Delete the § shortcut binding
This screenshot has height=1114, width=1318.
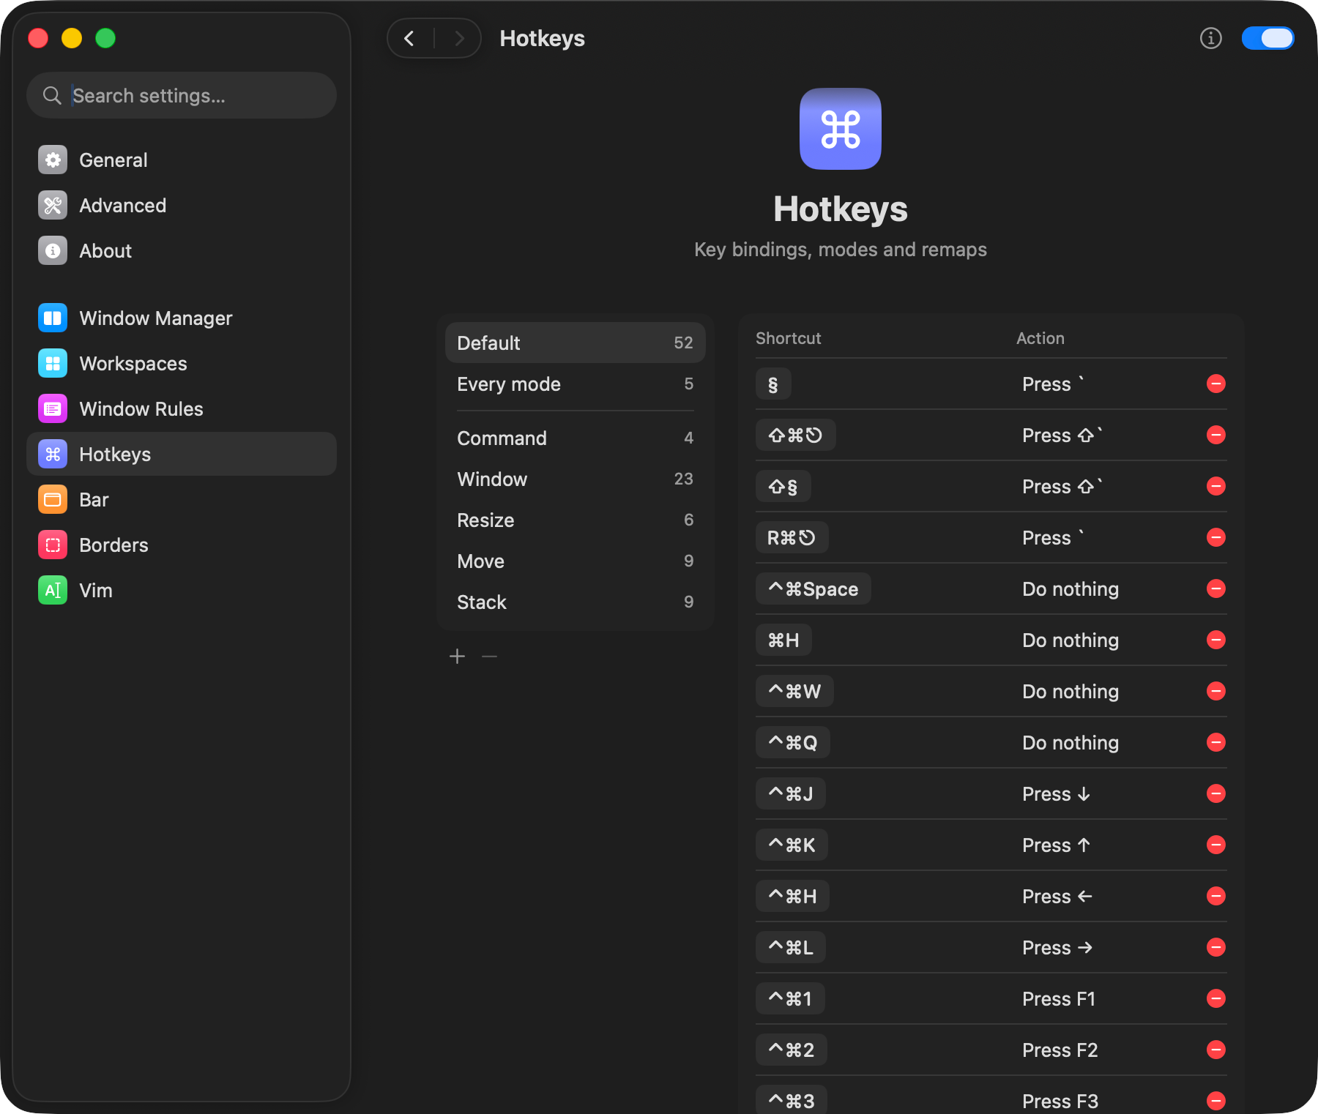(x=1216, y=384)
